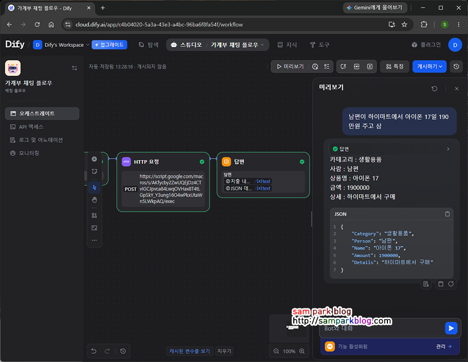Click the HTTP 요청 node title
Screen dimensions: 468x362
(146, 161)
